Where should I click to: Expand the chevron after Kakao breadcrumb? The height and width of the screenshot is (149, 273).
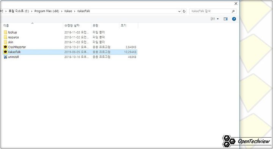(75, 11)
